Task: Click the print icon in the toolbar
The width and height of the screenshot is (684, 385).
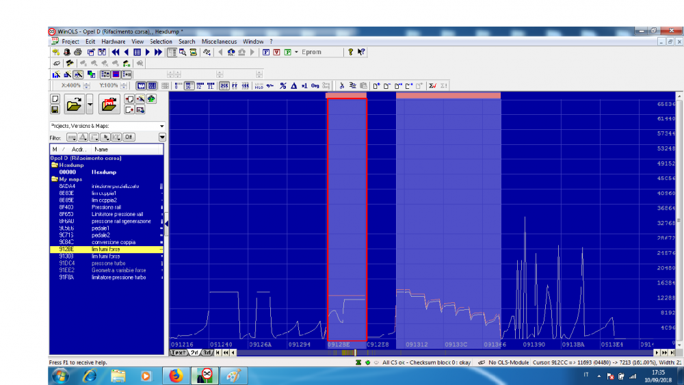Action: pyautogui.click(x=78, y=52)
